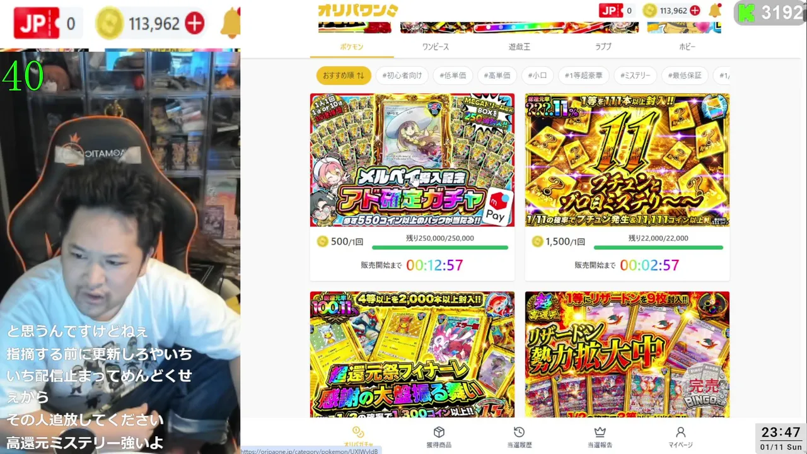Click the 1,500/1回 price label

point(566,242)
